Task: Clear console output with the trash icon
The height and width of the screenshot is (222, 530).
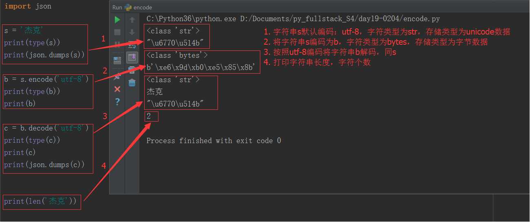Action: point(132,83)
